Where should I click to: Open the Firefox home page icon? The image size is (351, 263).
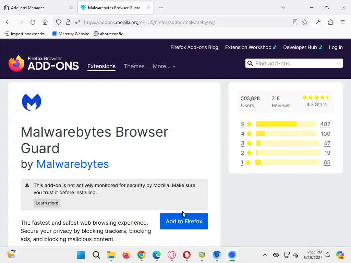pos(45,22)
